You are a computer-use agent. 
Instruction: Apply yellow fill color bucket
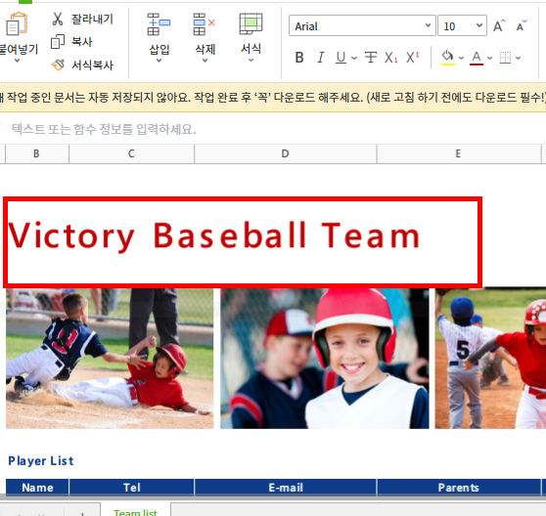[448, 58]
